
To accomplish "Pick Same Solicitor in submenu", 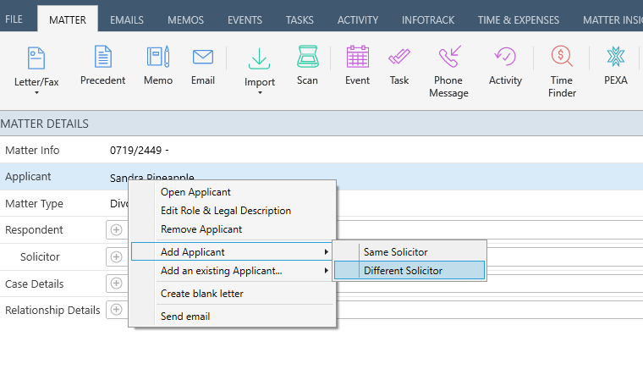I will coord(409,251).
